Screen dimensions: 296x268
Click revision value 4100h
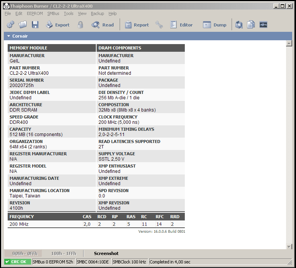click(16, 208)
